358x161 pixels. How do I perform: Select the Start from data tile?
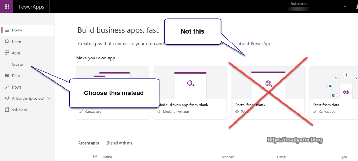(334, 93)
